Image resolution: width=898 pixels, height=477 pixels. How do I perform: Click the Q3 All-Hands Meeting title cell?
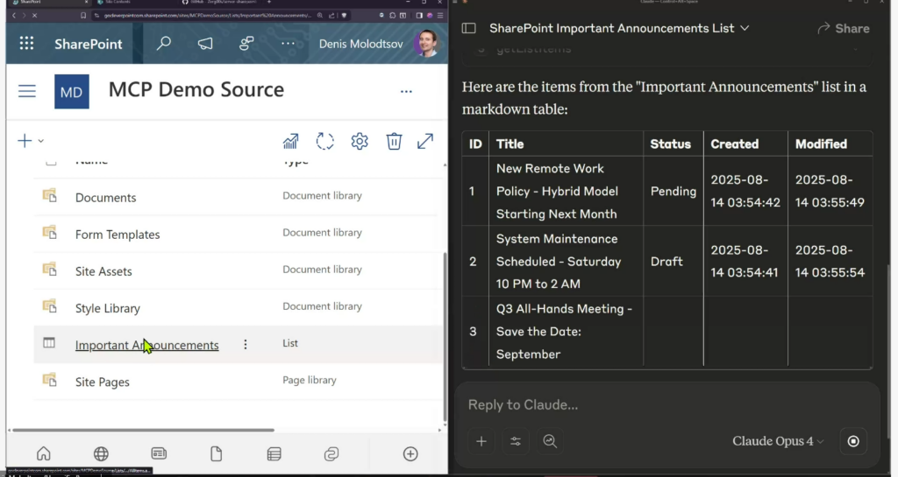point(564,332)
